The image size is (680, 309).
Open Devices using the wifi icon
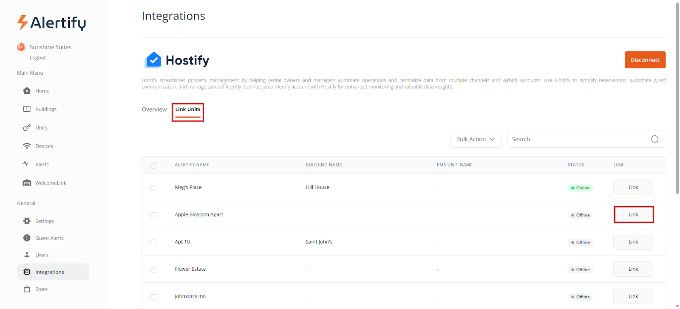pos(27,146)
